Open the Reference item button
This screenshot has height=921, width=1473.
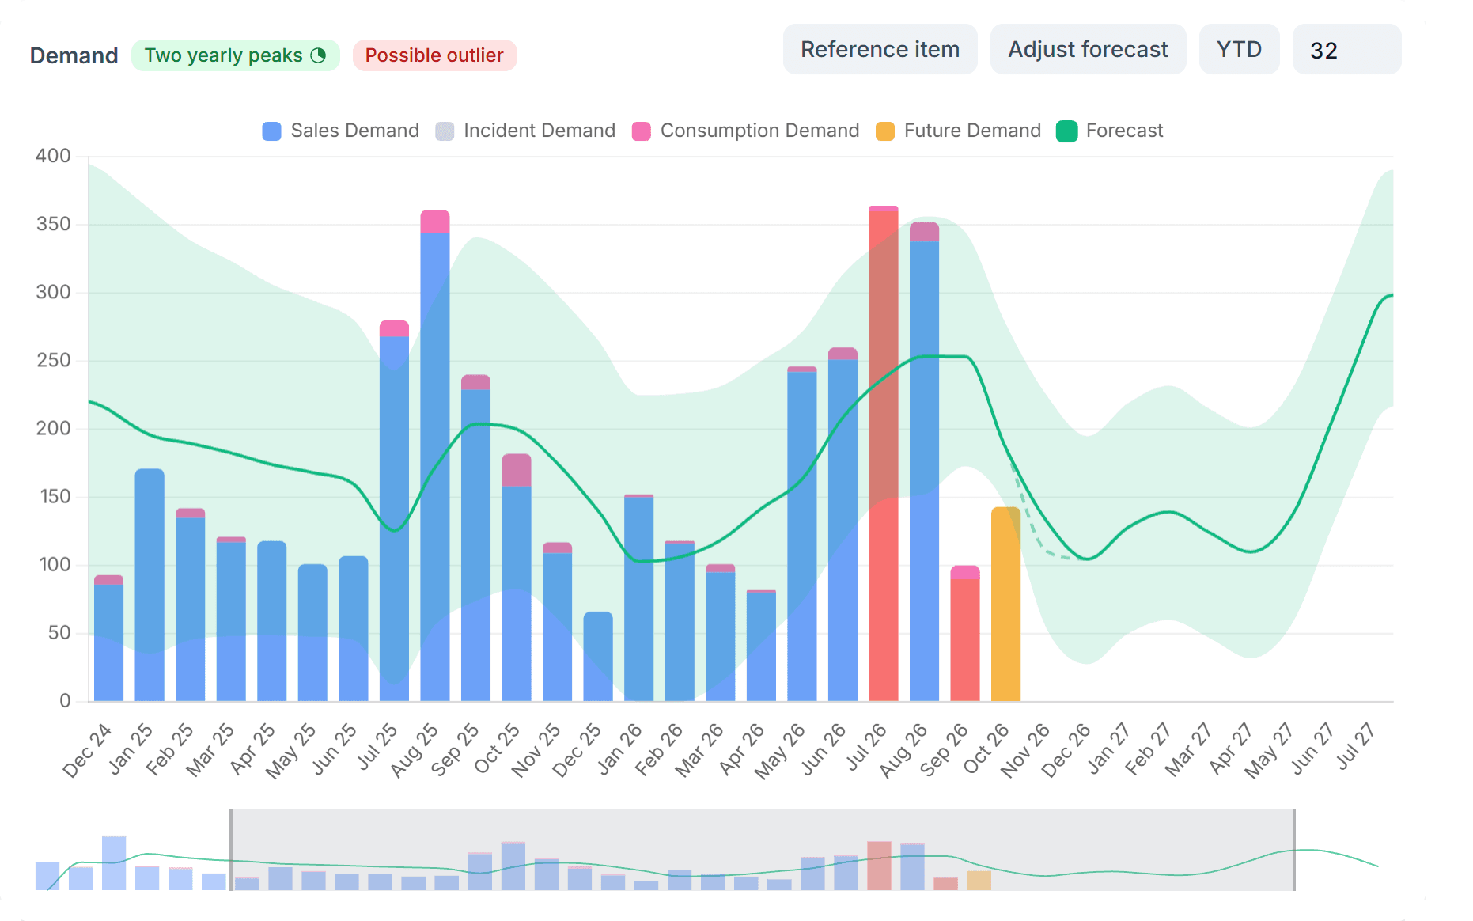tap(880, 49)
